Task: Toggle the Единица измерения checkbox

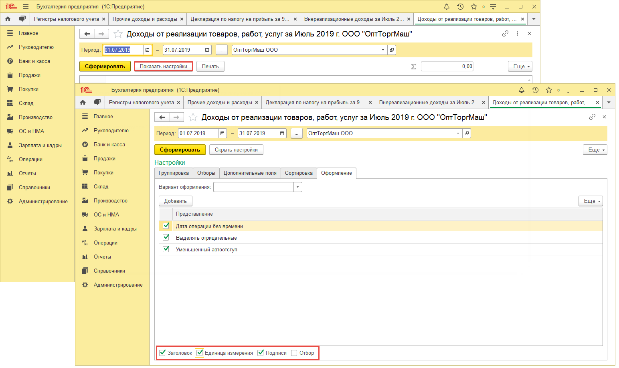Action: (200, 353)
